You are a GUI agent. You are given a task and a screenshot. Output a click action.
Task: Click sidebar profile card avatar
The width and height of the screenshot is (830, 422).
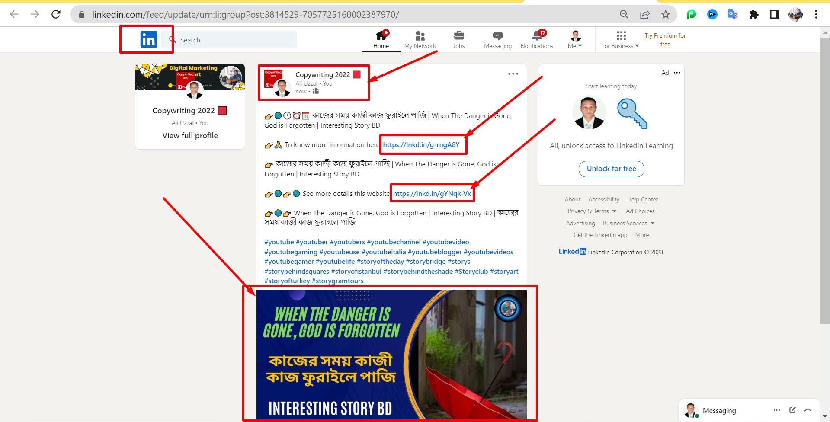(x=194, y=90)
